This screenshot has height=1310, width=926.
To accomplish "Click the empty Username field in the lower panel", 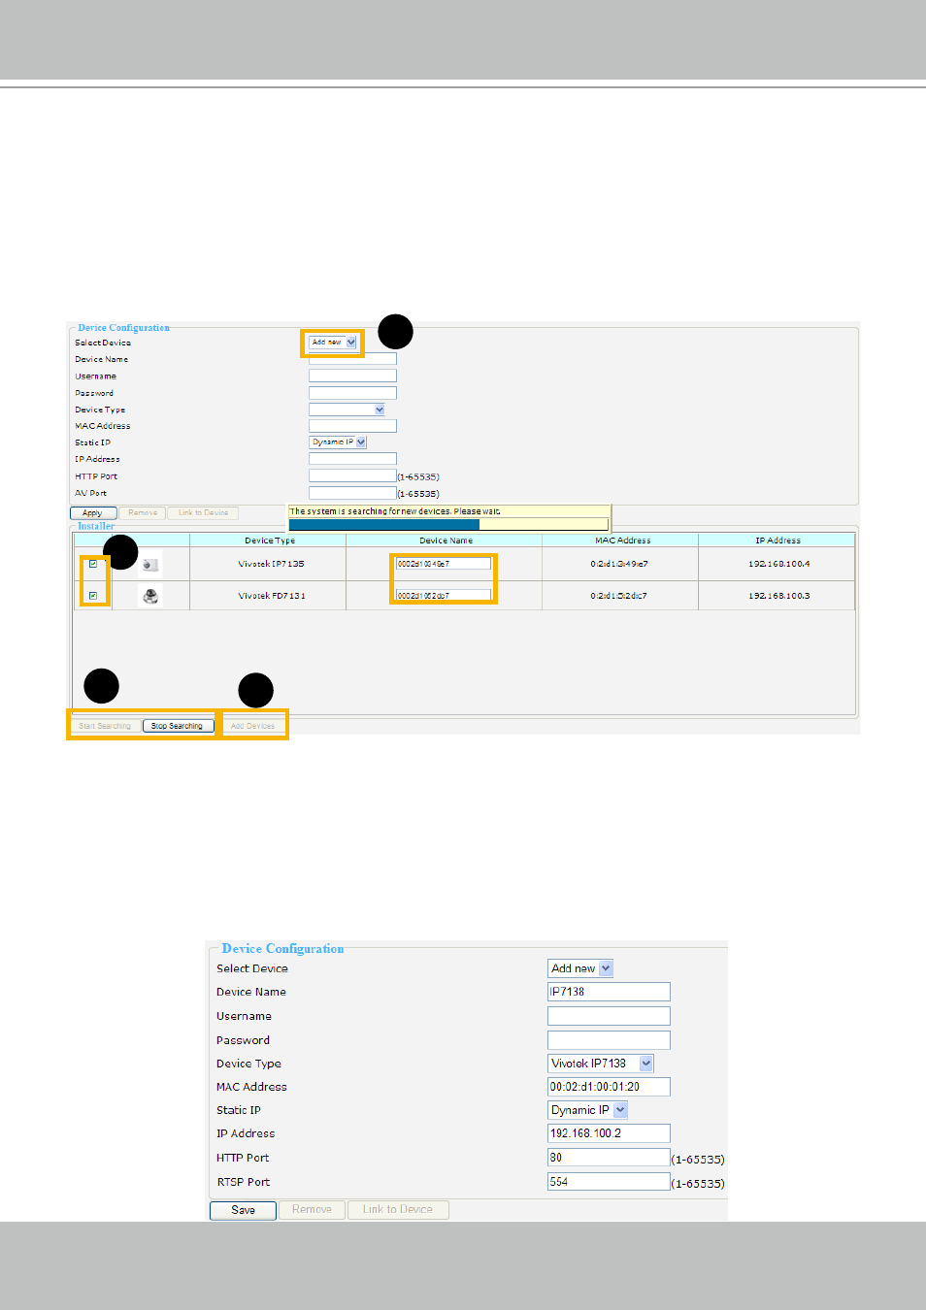I will coord(609,1016).
